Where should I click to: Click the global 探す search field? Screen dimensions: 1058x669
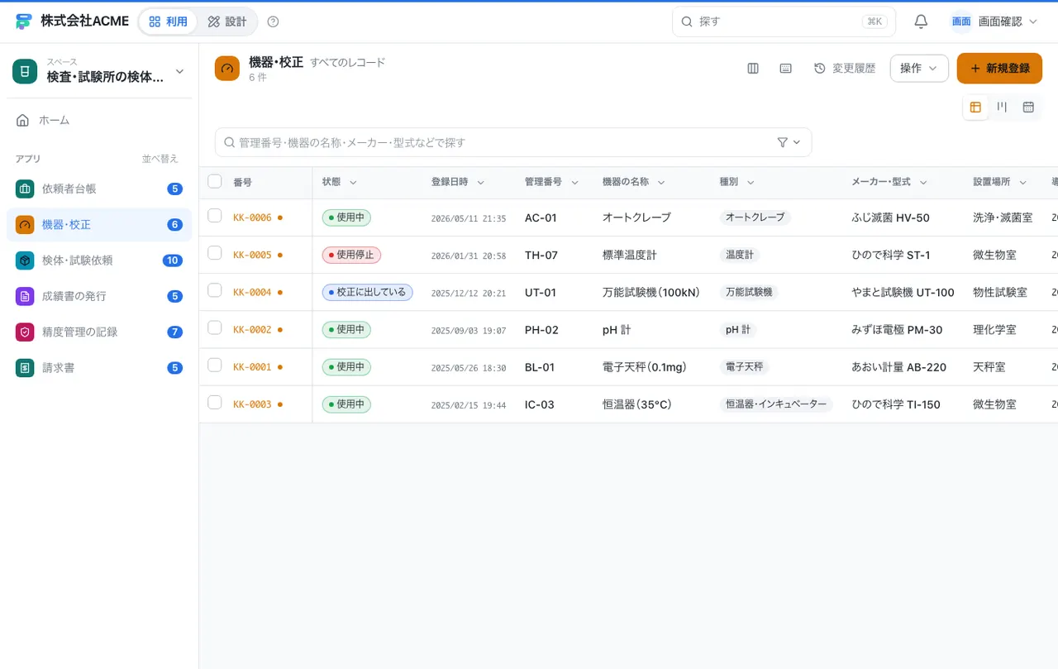(784, 22)
